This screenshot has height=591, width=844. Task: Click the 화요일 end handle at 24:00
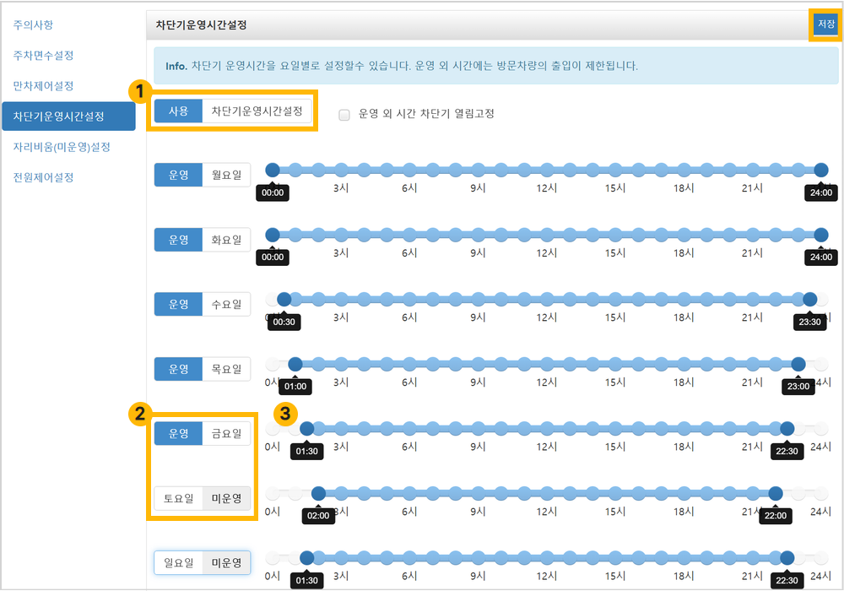point(821,235)
